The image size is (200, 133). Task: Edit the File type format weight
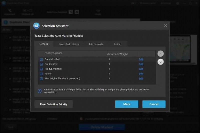click(141, 69)
